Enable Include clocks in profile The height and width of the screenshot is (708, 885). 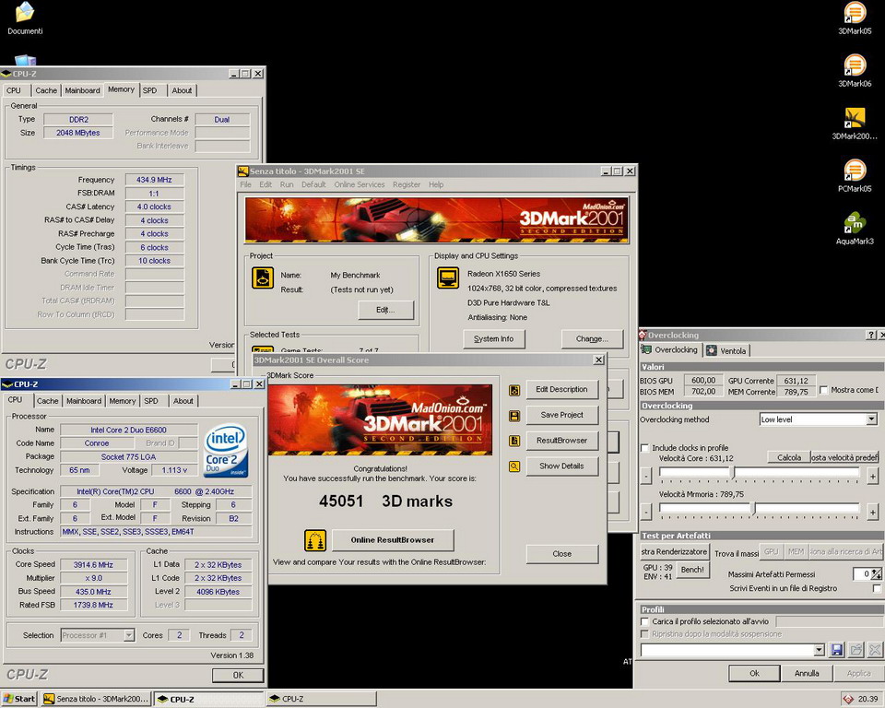click(x=644, y=448)
